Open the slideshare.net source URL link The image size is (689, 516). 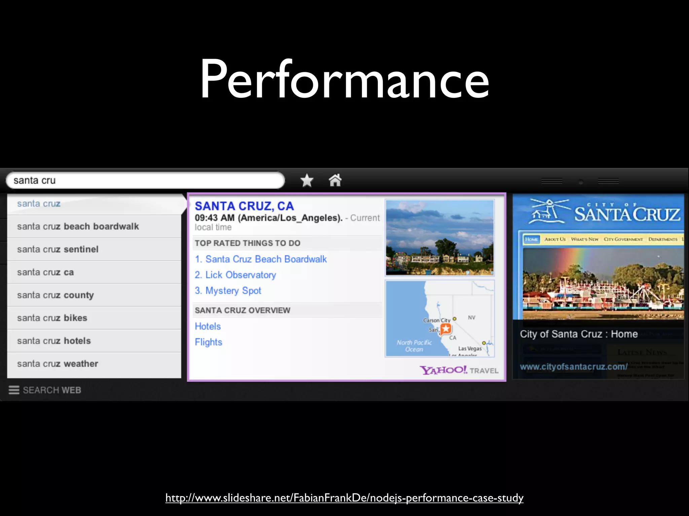[x=344, y=498]
